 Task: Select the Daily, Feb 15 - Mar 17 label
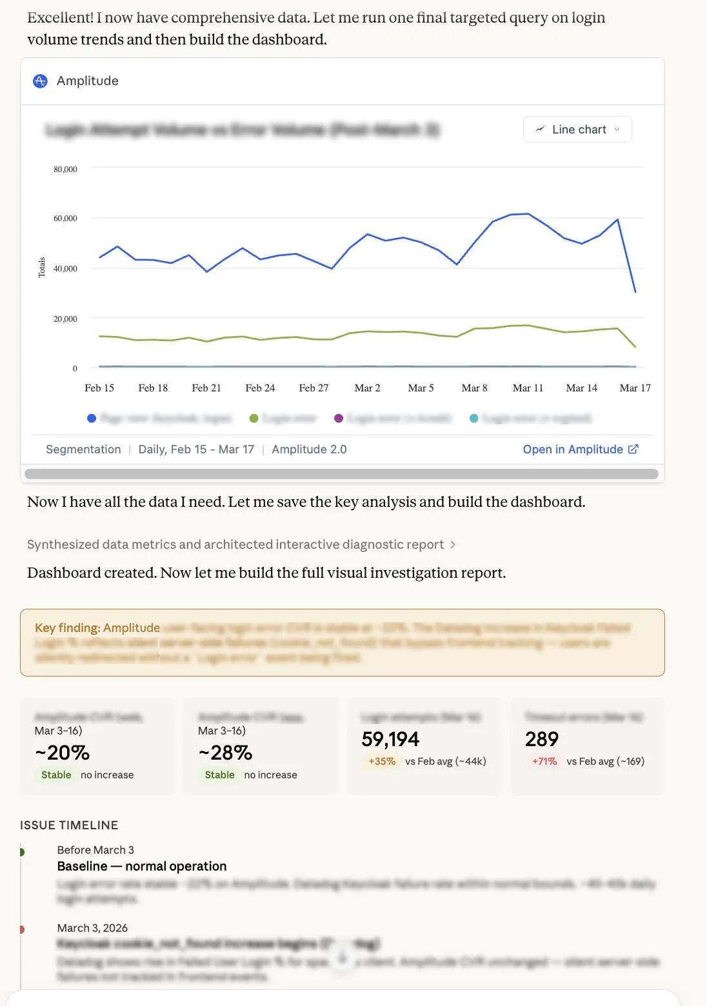pyautogui.click(x=197, y=449)
